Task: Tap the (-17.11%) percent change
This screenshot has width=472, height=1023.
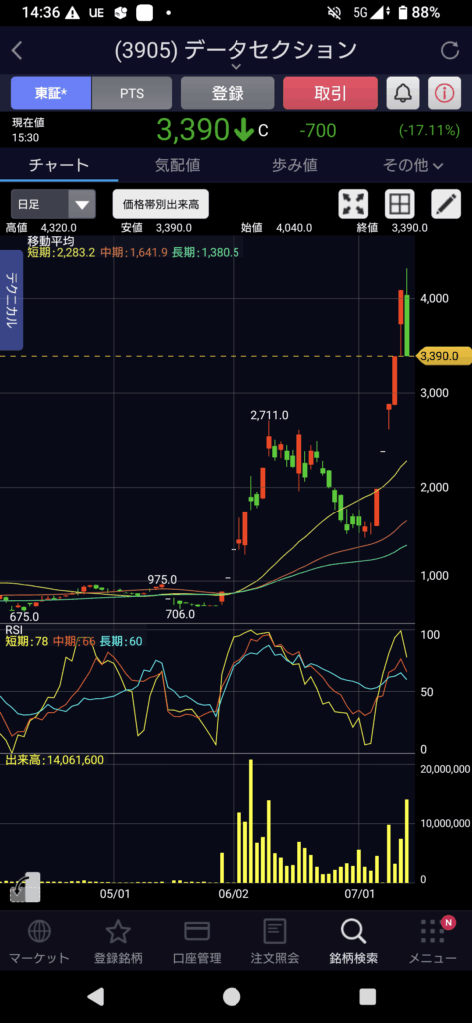Action: 430,131
